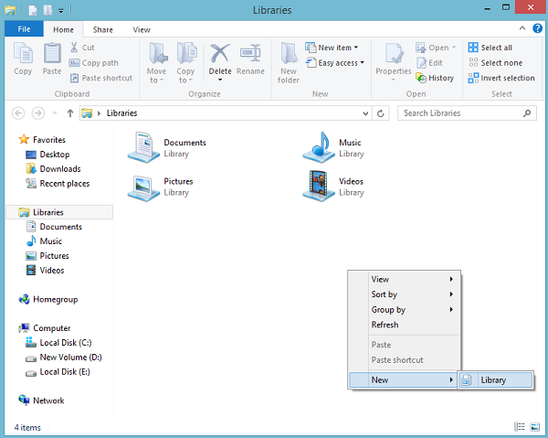Click Copy path in Clipboard group
Viewport: 548px width, 438px height.
pyautogui.click(x=94, y=63)
